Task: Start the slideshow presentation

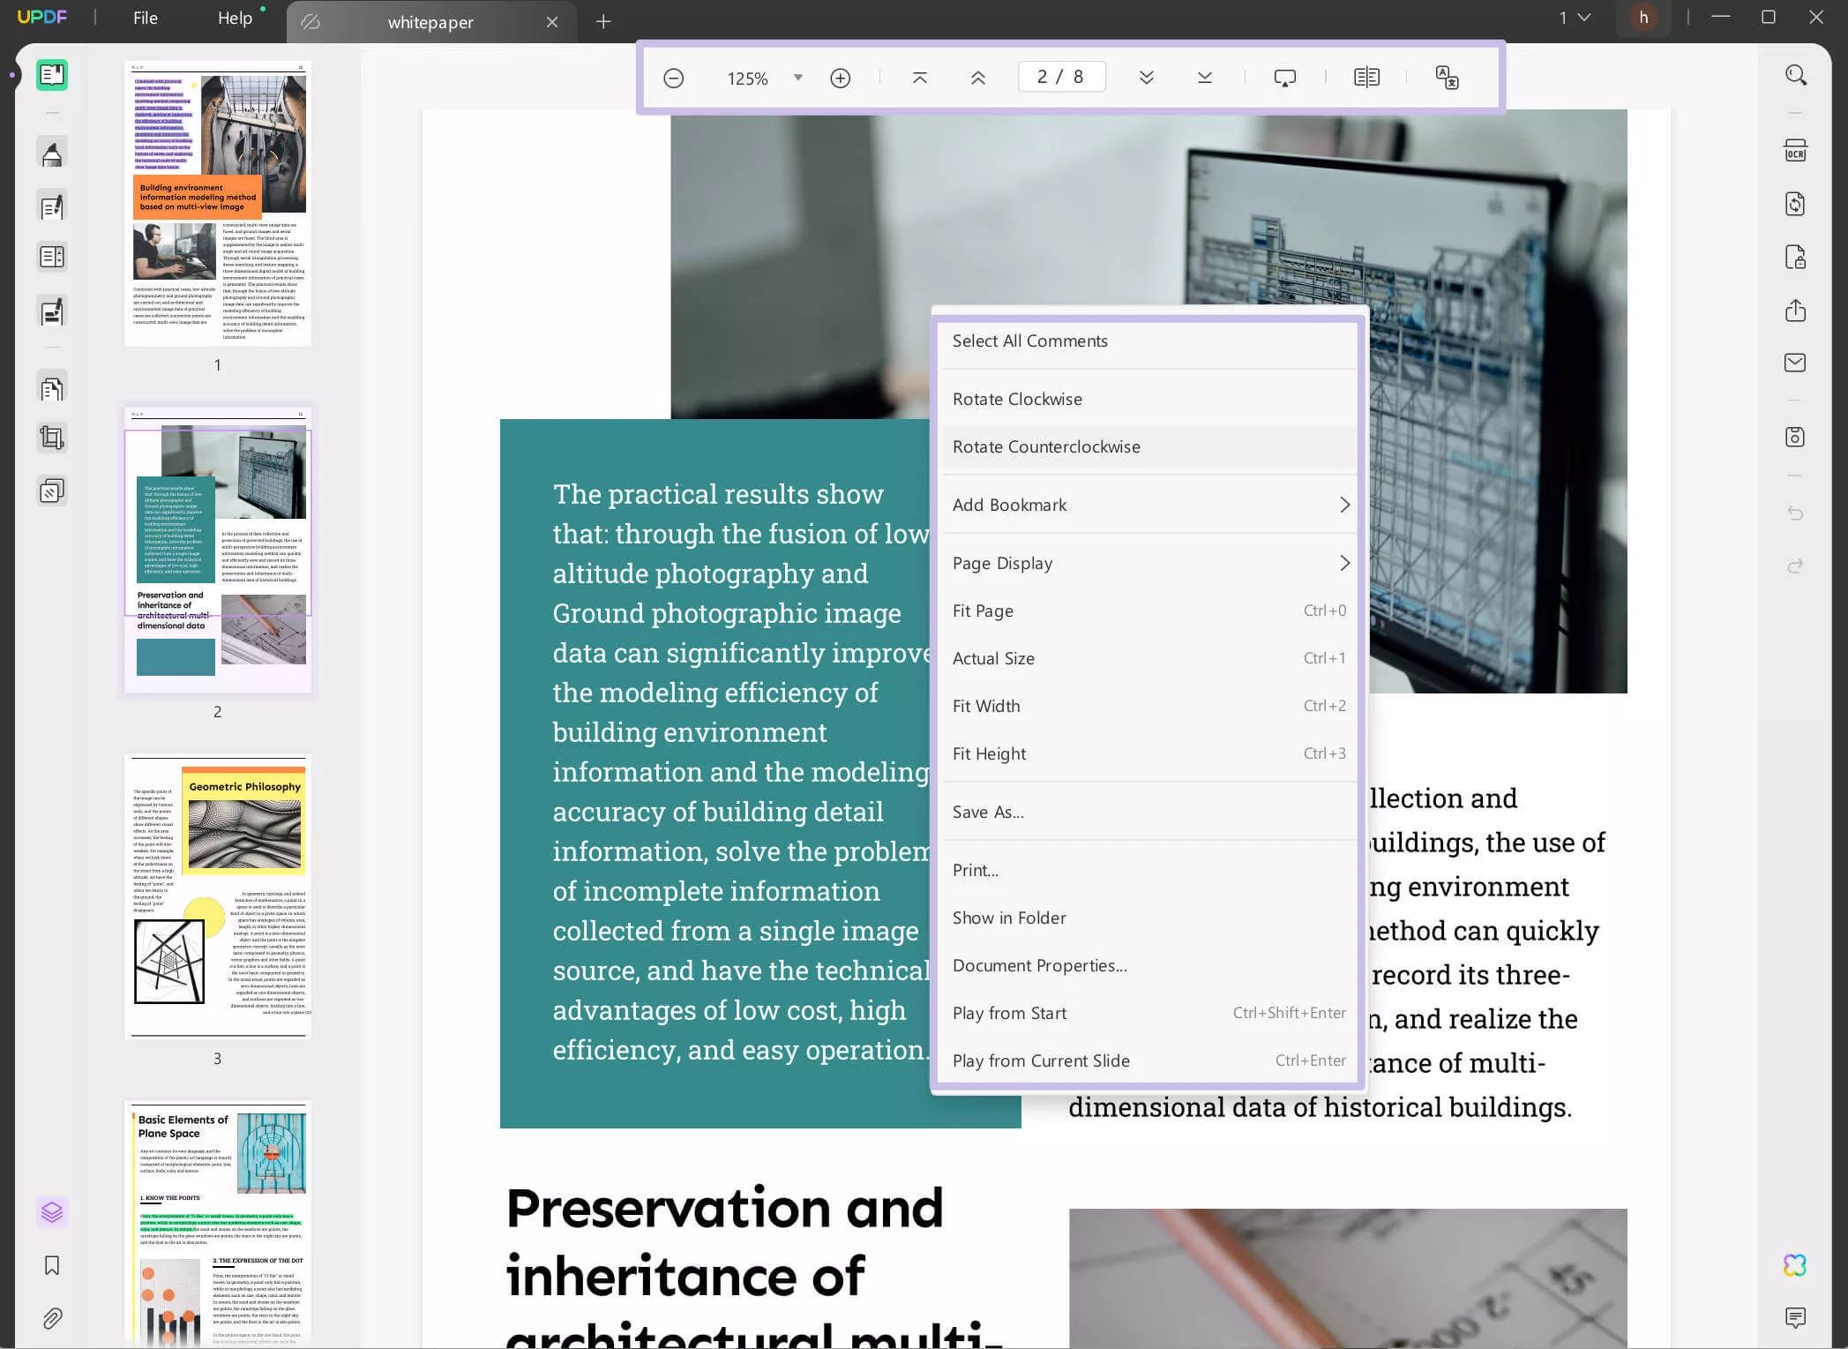Action: coord(1285,78)
